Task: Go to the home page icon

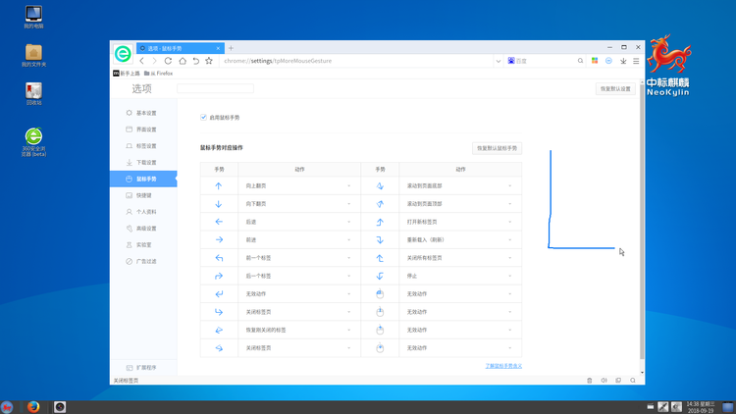Action: [x=183, y=61]
